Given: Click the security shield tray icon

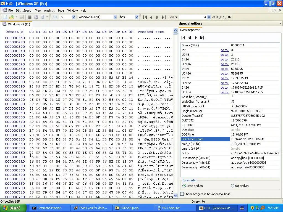Looking at the screenshot, I should point(252,208).
